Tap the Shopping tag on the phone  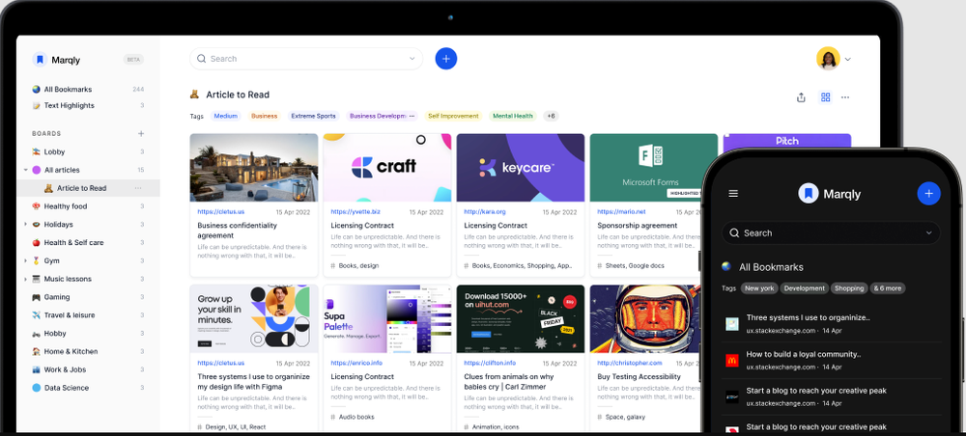coord(849,288)
